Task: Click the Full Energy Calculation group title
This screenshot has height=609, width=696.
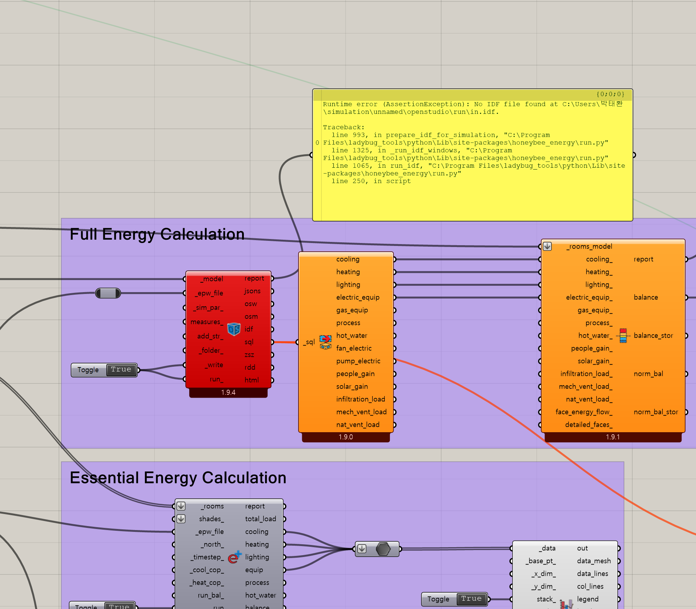Action: point(157,234)
